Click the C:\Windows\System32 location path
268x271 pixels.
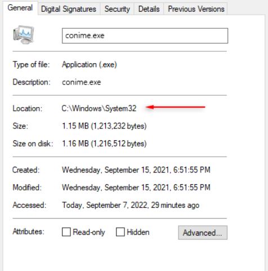(x=99, y=108)
